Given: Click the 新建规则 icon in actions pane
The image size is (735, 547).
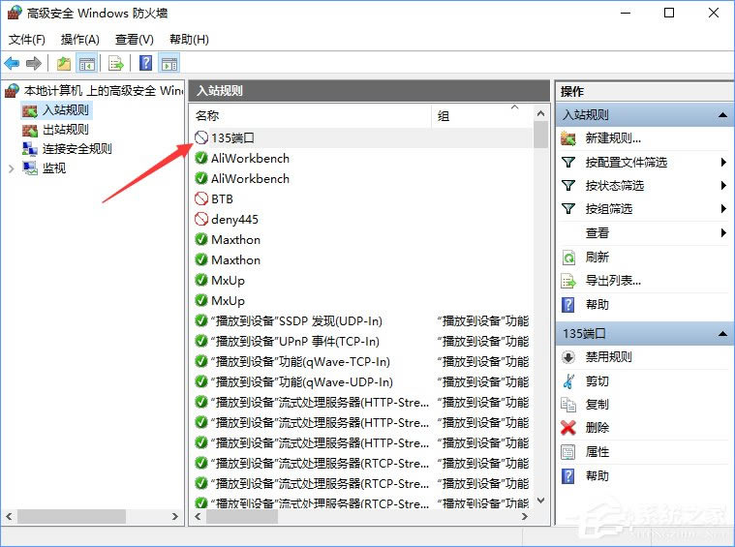Looking at the screenshot, I should click(568, 138).
